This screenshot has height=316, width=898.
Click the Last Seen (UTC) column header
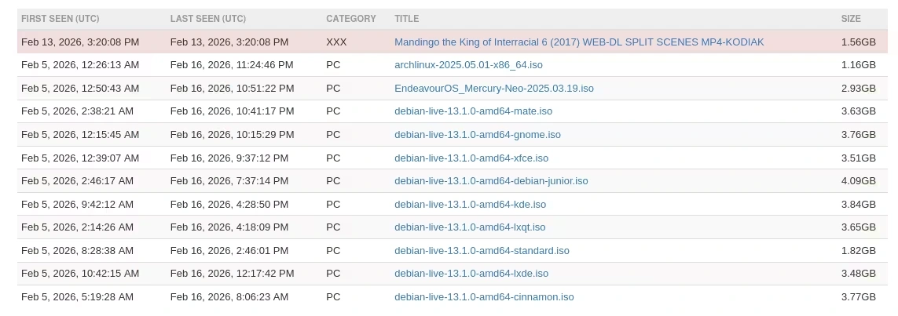coord(207,19)
